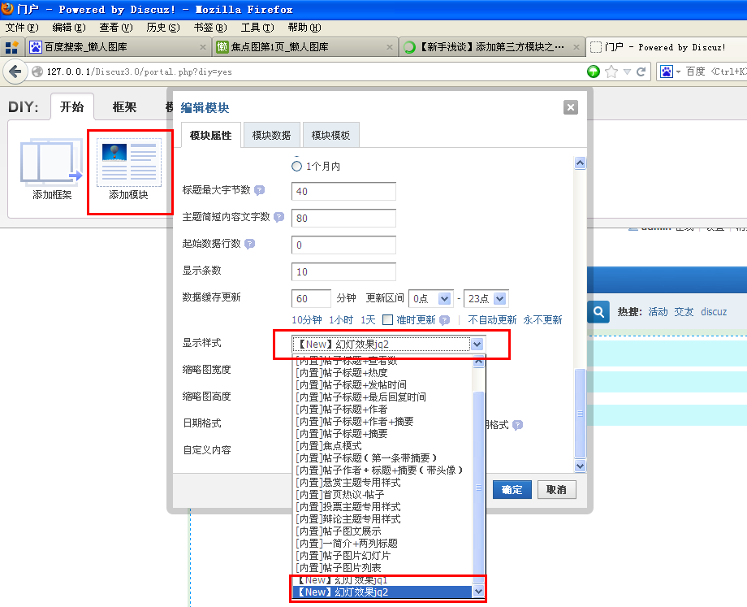
Task: Click the blue search magnifier icon
Action: tap(598, 312)
